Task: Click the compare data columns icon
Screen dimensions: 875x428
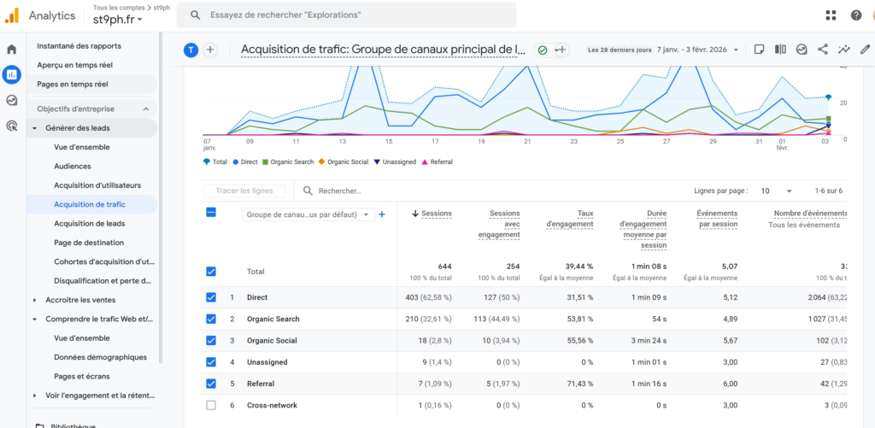Action: [x=780, y=50]
